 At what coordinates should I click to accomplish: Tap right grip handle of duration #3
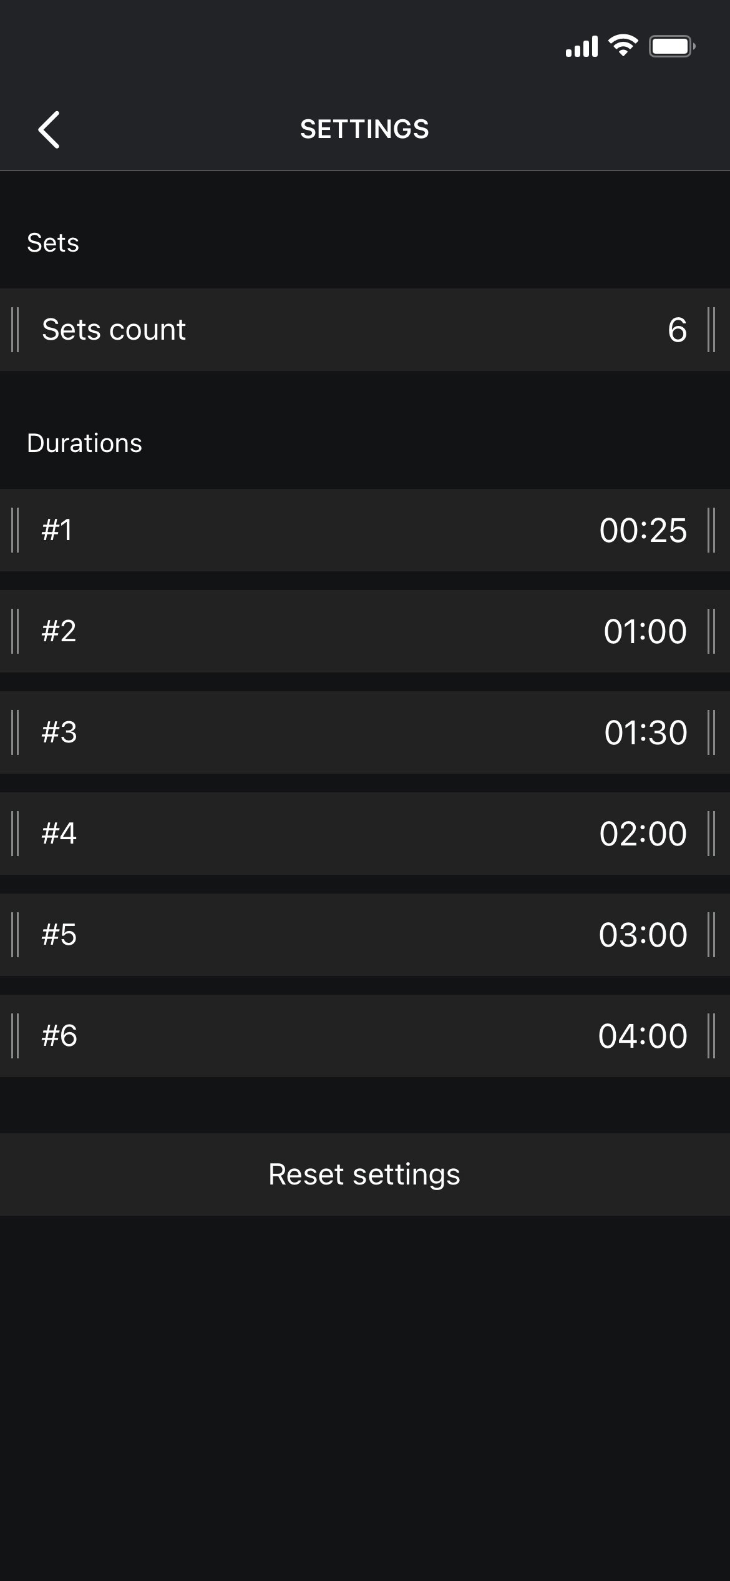coord(711,732)
